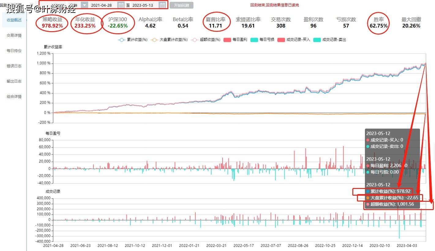Click the 开始回测 button
The height and width of the screenshot is (251, 435).
(x=182, y=5)
